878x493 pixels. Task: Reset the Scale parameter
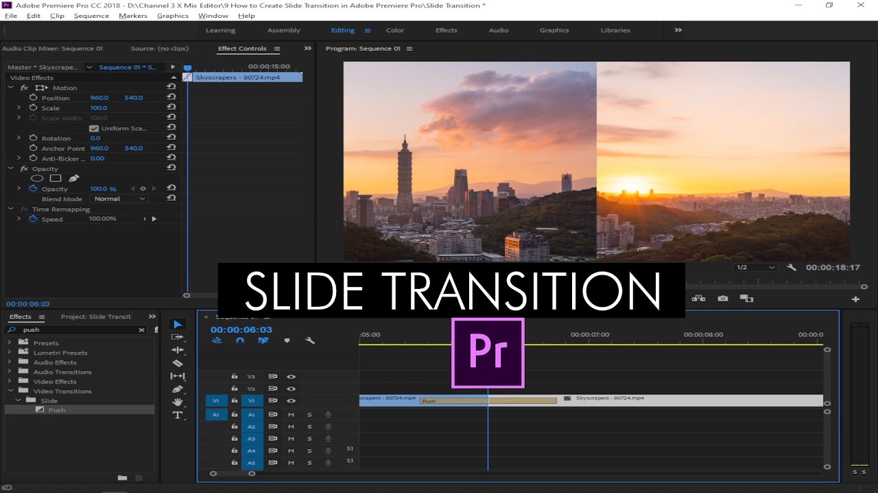click(x=171, y=108)
